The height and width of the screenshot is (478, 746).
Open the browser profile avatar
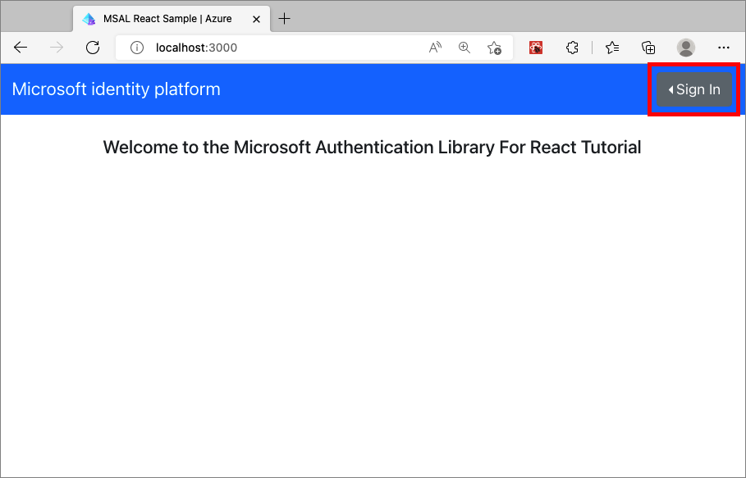686,48
